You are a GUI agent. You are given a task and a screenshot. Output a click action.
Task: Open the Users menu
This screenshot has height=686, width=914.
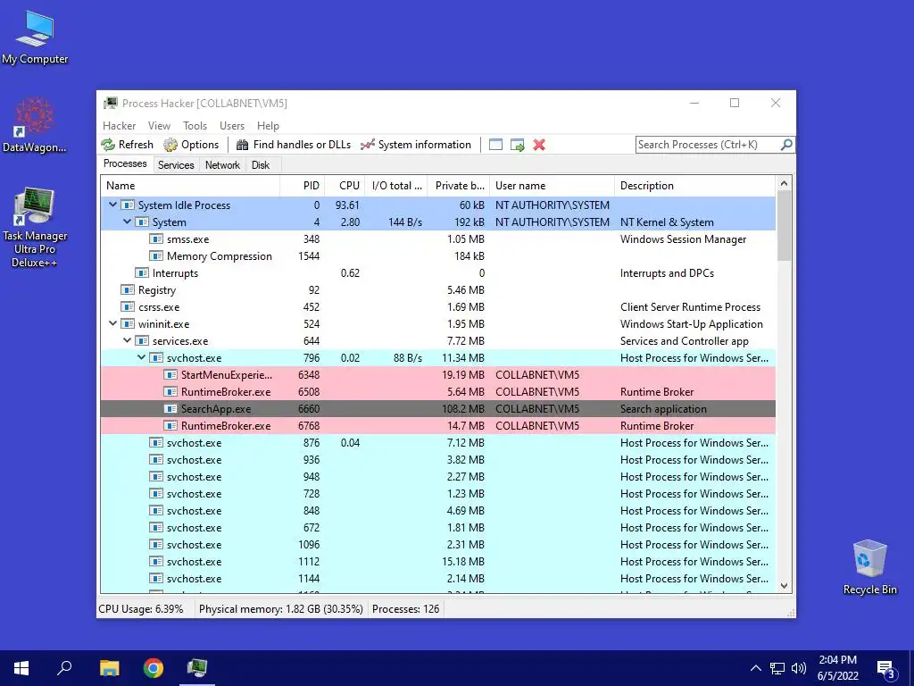pos(232,125)
